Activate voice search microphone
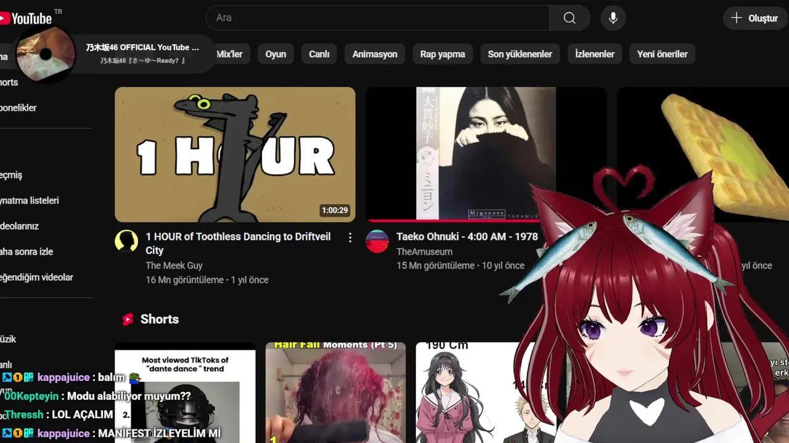 [613, 18]
